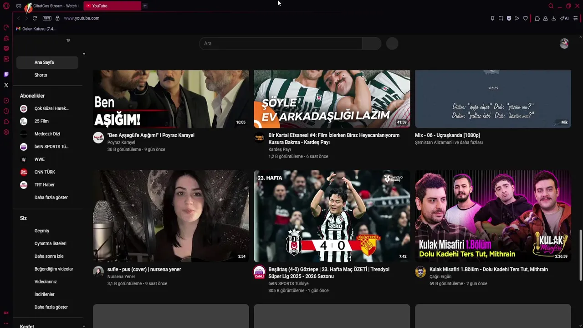Open the downloads arrow icon
583x328 pixels.
(x=553, y=18)
